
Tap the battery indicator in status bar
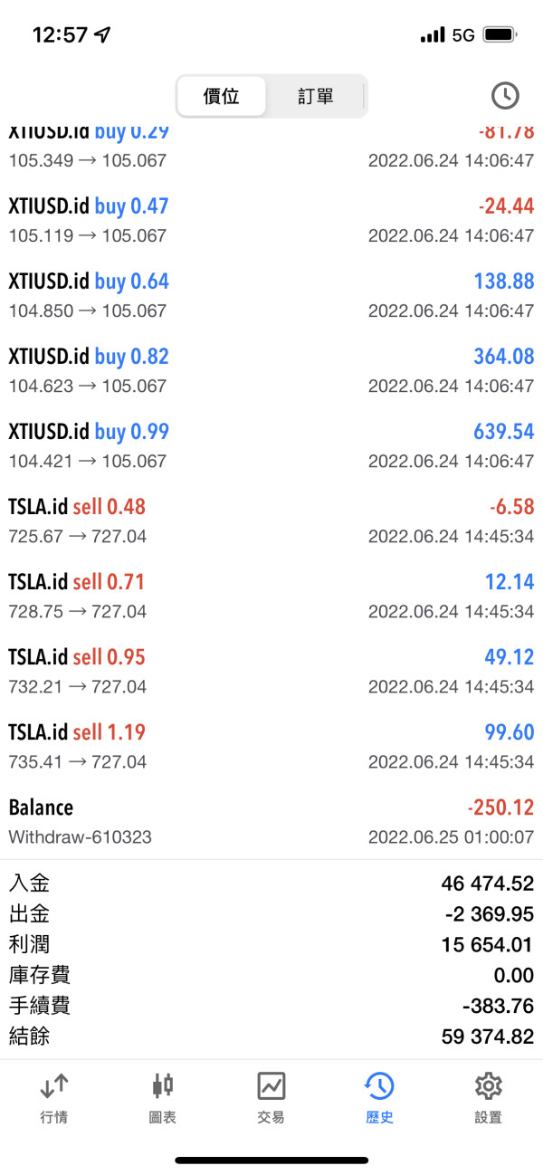pyautogui.click(x=500, y=35)
